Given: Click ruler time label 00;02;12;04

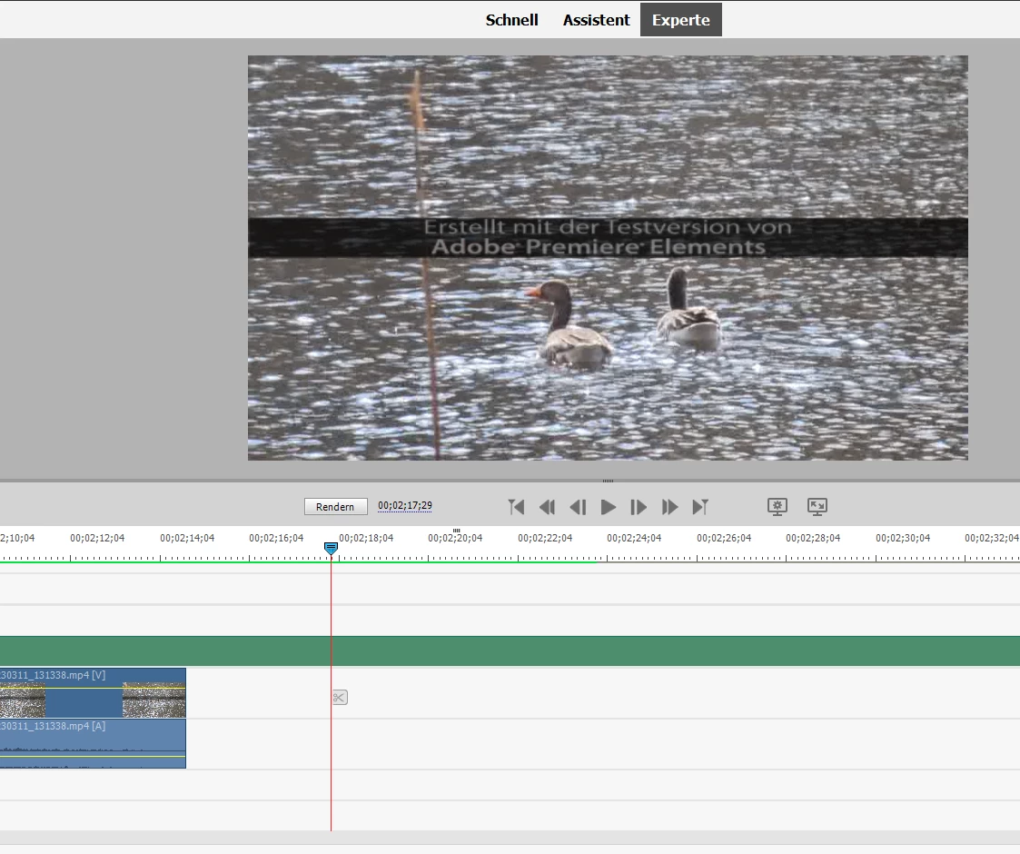Looking at the screenshot, I should (x=97, y=539).
